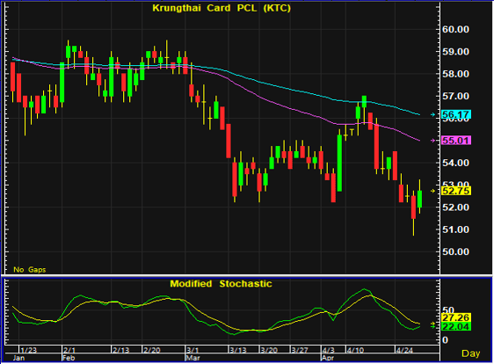Select the stochastic value 27.26
This screenshot has width=494, height=364.
point(456,317)
